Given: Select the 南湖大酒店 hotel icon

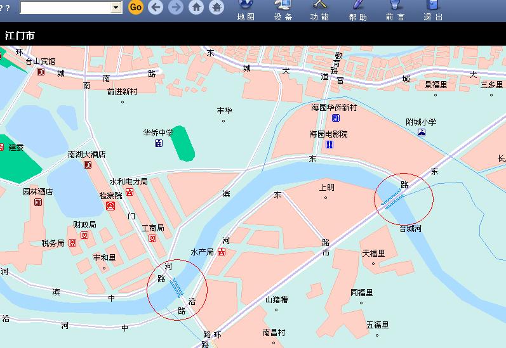Looking at the screenshot, I should tap(87, 165).
